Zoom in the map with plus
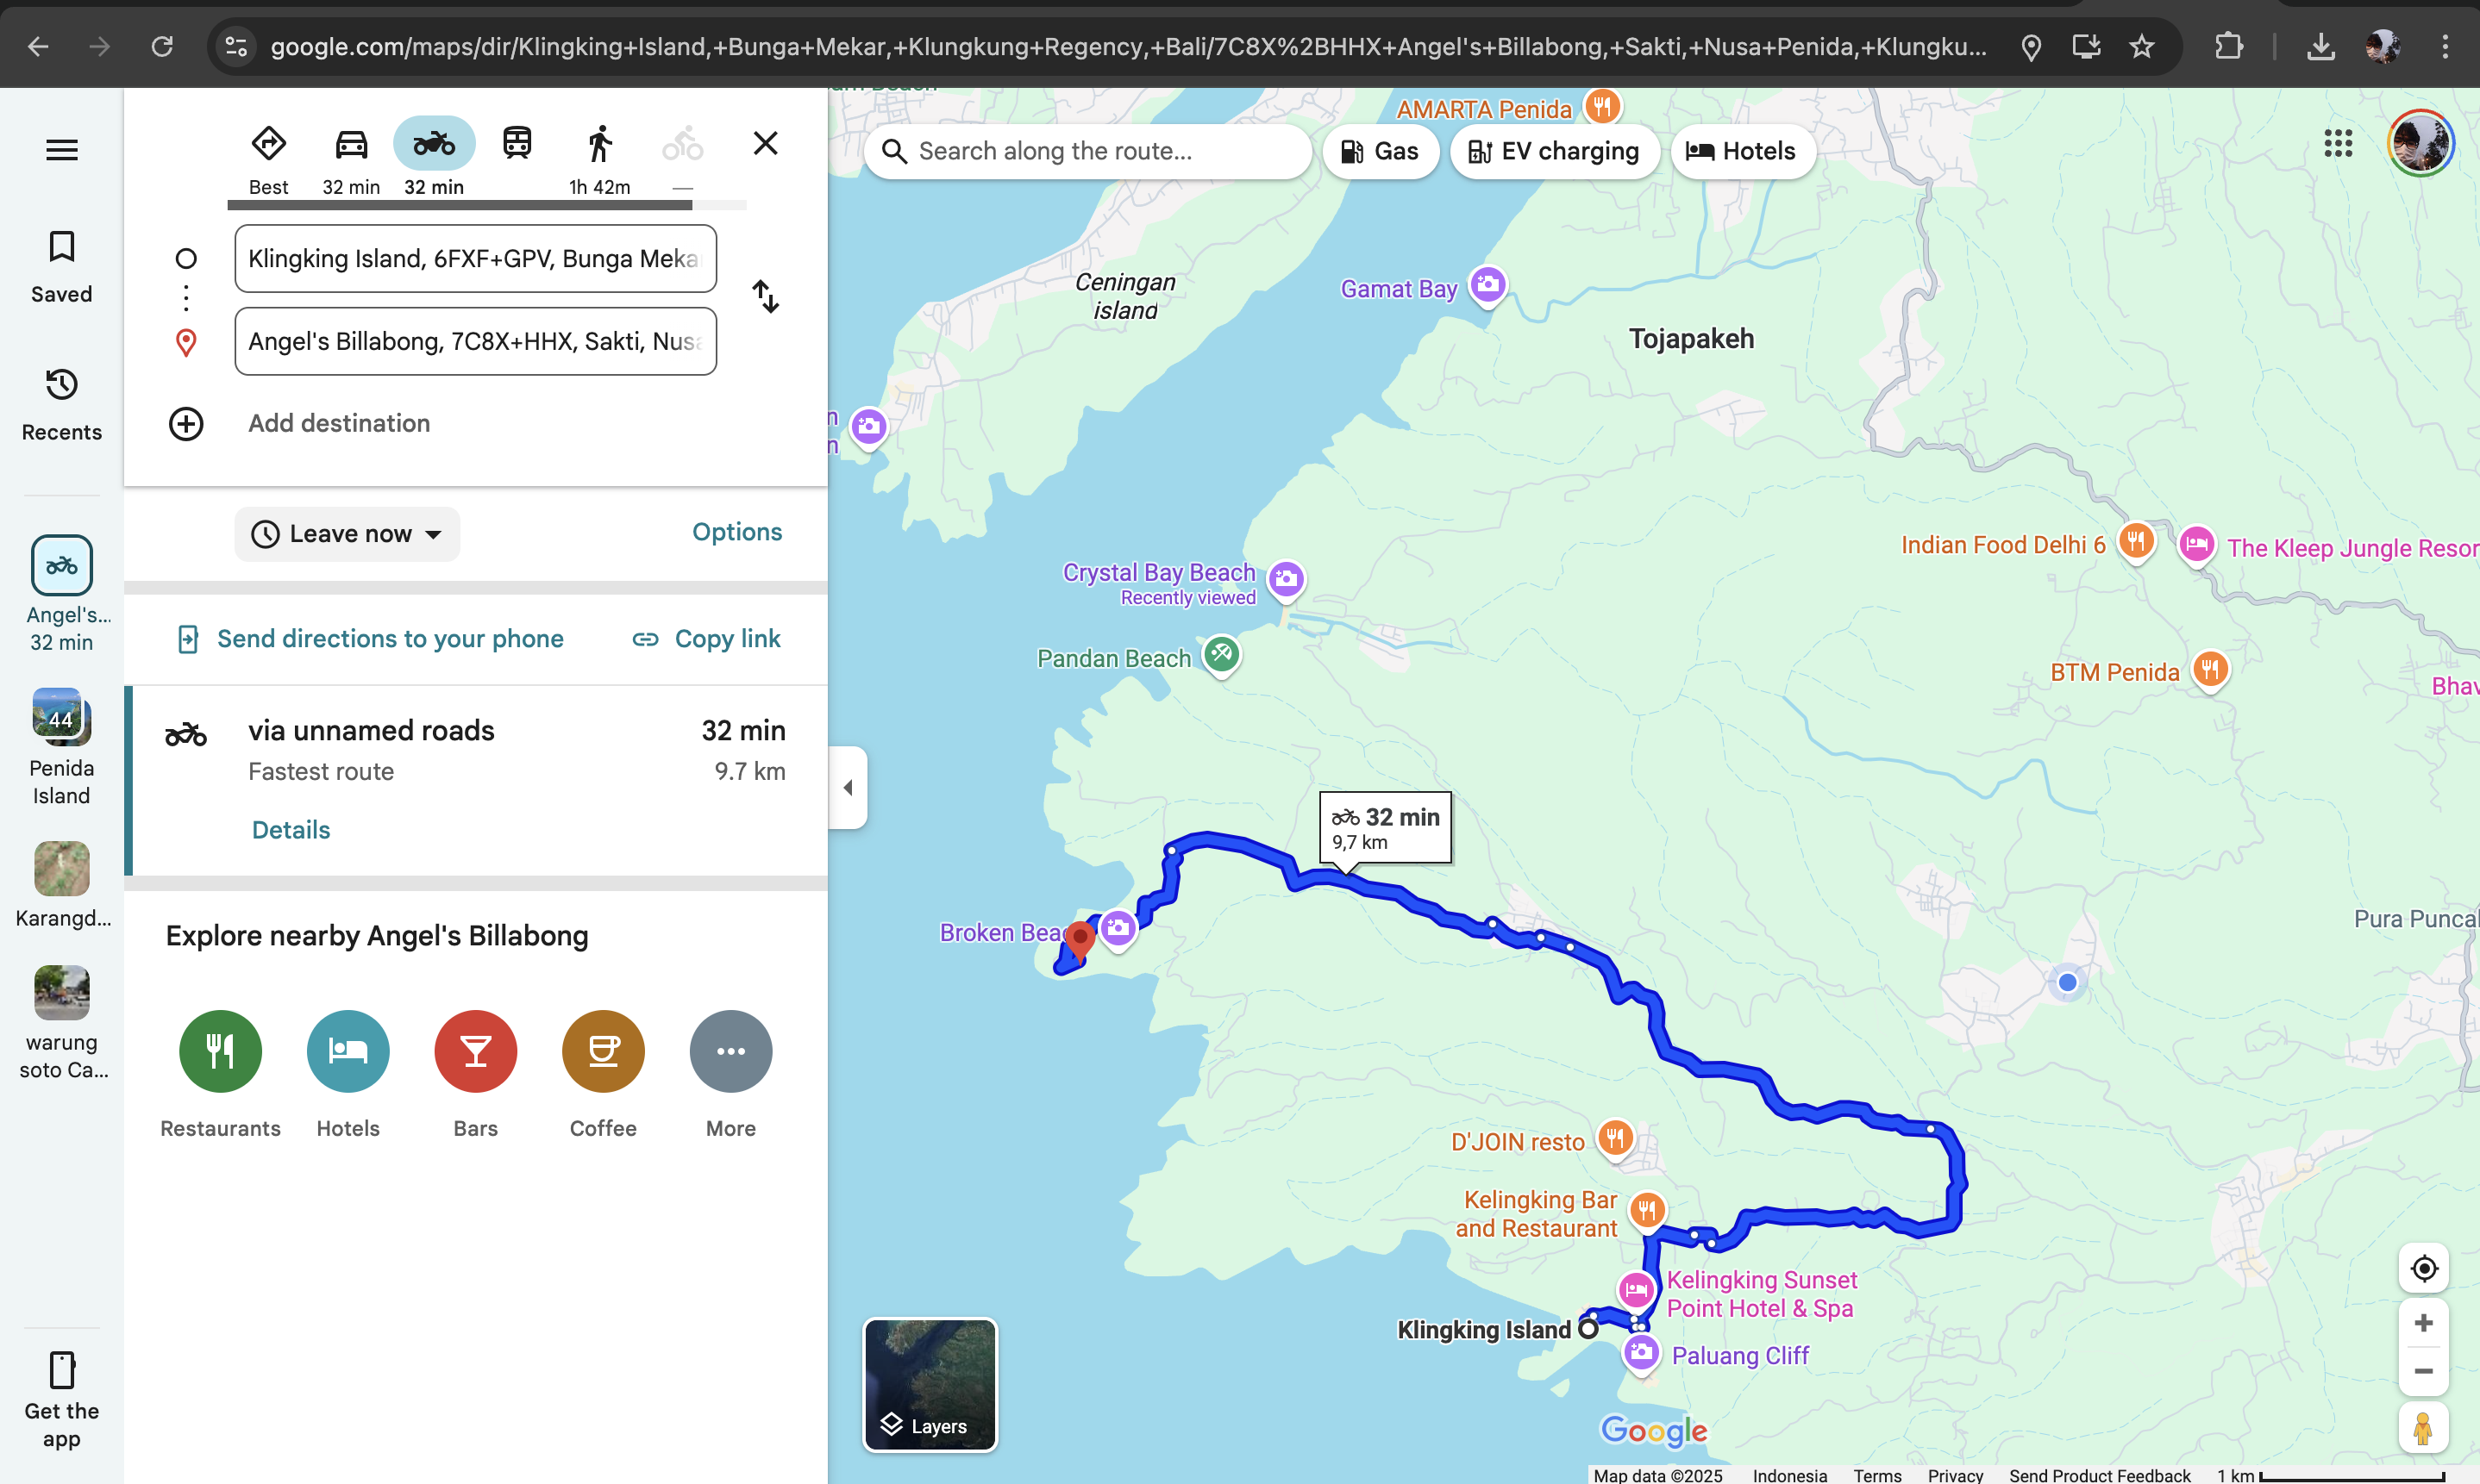The width and height of the screenshot is (2480, 1484). [2422, 1324]
